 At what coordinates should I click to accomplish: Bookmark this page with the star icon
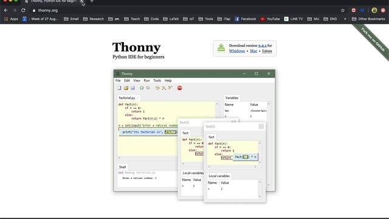343,10
